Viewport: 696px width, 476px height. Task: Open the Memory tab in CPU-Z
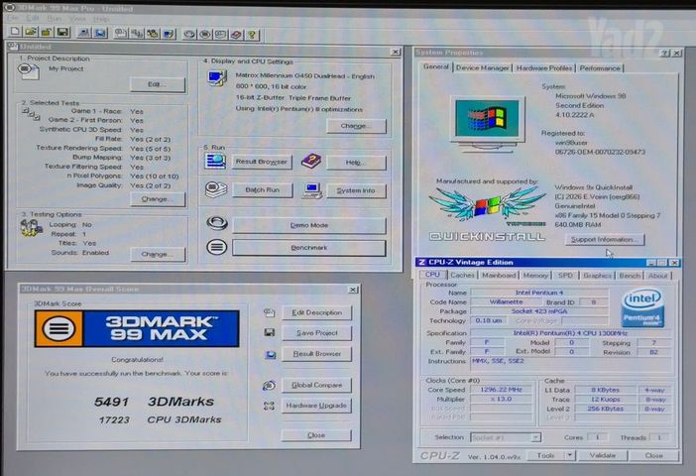tap(535, 276)
